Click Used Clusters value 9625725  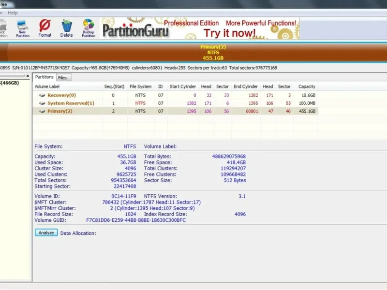point(126,174)
